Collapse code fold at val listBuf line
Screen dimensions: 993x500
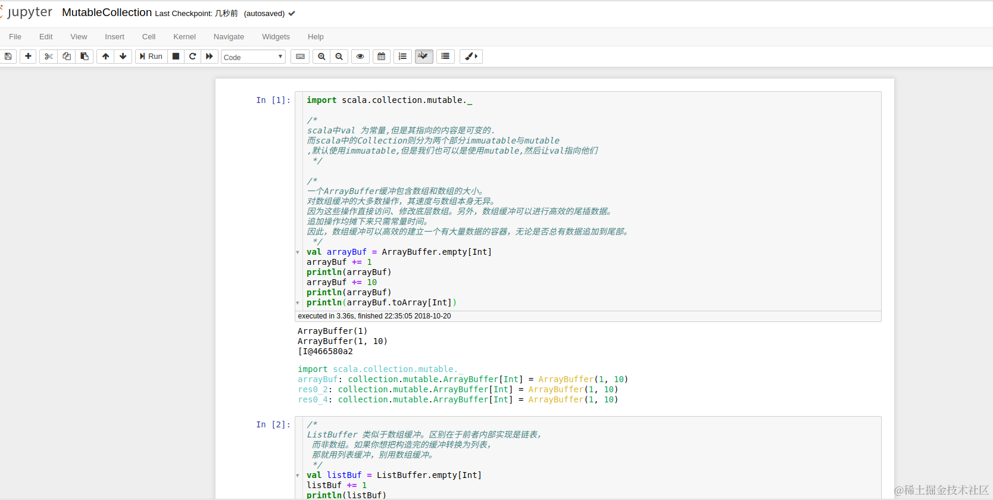tap(298, 476)
